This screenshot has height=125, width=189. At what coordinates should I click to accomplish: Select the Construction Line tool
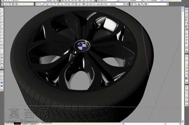(2, 13)
